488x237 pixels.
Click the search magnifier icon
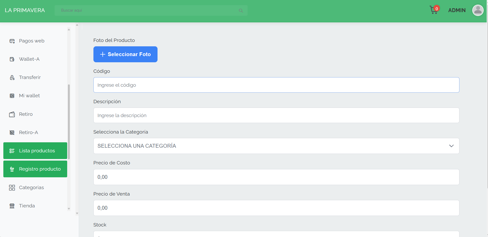click(241, 11)
